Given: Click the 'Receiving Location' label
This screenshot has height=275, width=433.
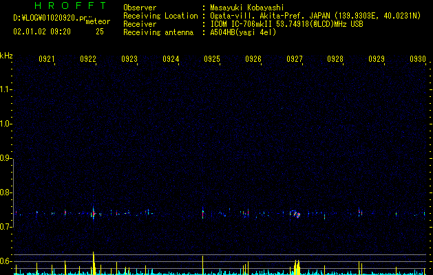Looking at the screenshot, I should click(160, 16).
